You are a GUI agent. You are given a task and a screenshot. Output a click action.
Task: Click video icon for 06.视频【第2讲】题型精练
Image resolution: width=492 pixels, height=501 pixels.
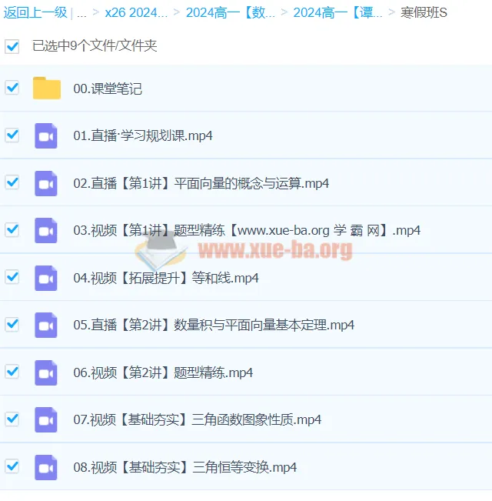[x=46, y=372]
